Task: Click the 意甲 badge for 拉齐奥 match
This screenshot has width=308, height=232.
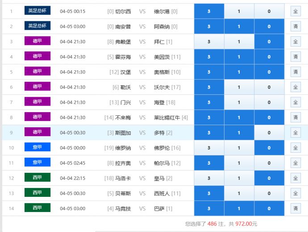Action: click(x=37, y=162)
